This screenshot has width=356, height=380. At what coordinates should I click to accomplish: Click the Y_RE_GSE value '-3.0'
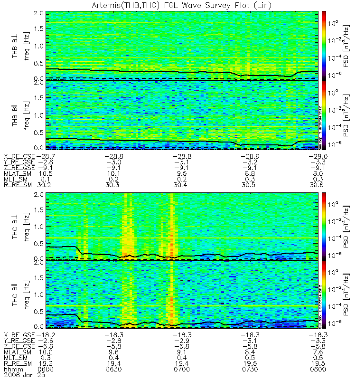point(113,162)
